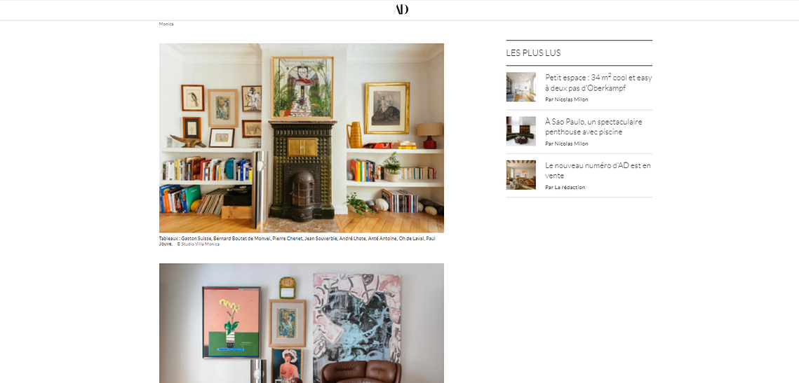Open "Le nouveau numéro d'AD est en vente"

tap(598, 170)
